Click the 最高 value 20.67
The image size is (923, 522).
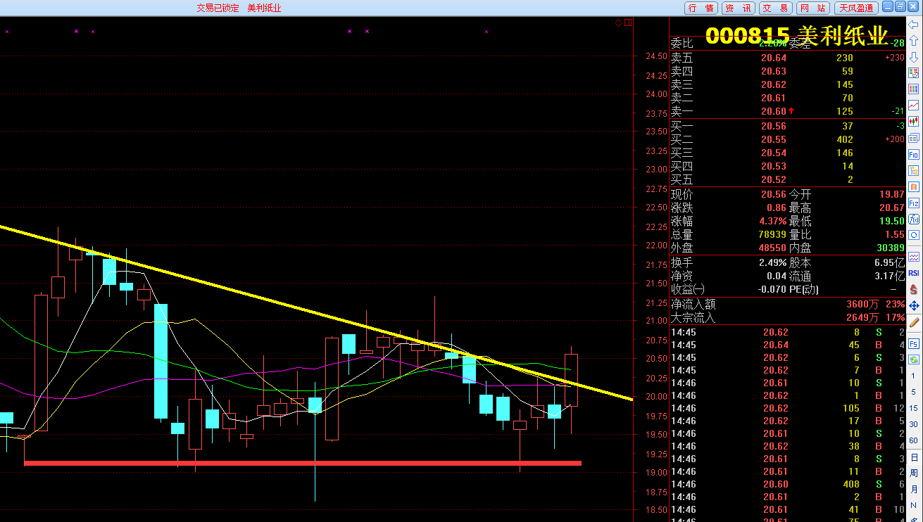click(891, 208)
